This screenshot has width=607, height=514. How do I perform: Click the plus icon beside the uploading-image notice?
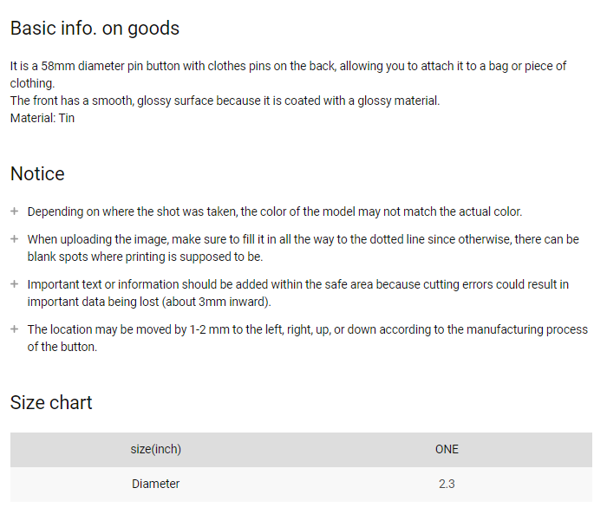pos(15,239)
